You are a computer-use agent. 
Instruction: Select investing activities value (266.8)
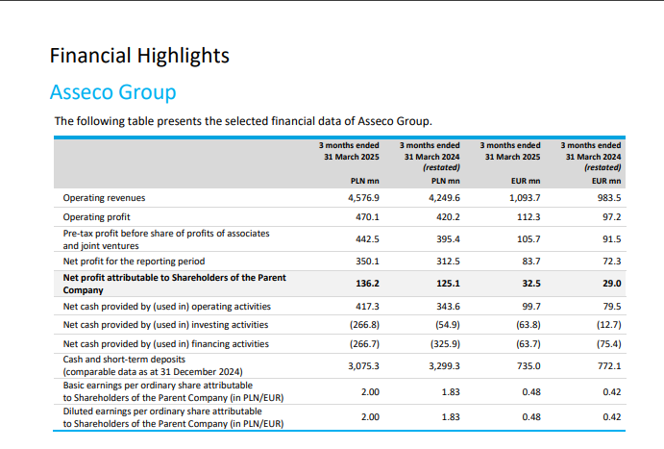[x=364, y=325]
